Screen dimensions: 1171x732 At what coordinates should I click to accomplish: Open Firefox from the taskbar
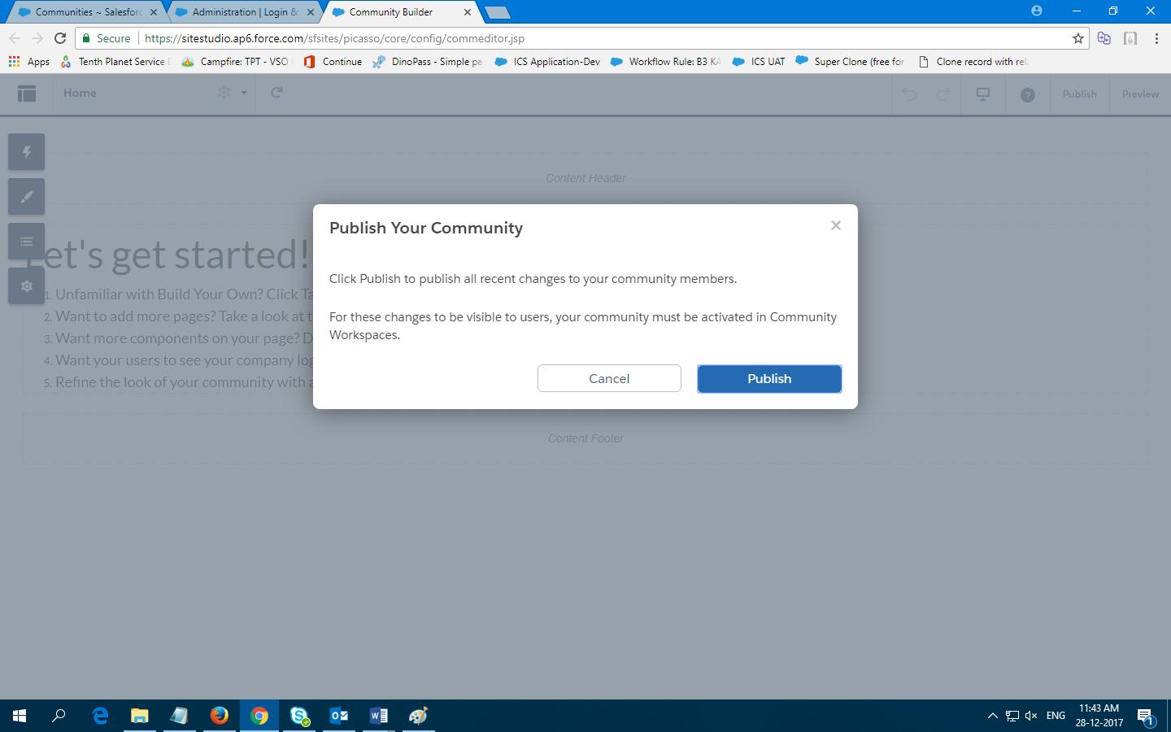coord(220,716)
